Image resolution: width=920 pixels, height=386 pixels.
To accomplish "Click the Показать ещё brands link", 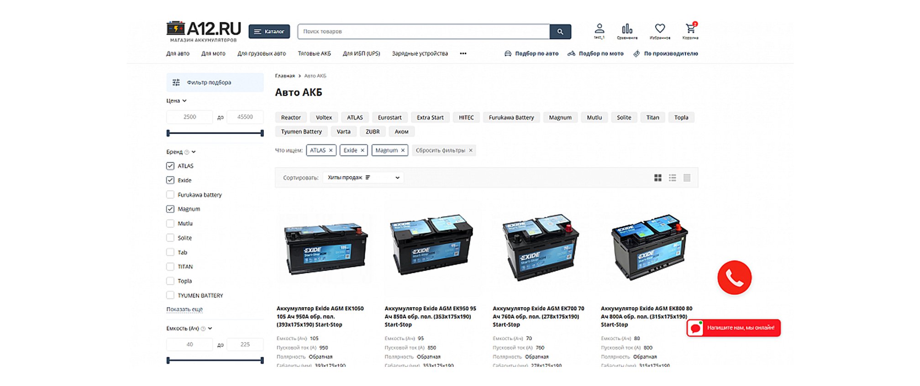I will pyautogui.click(x=184, y=309).
